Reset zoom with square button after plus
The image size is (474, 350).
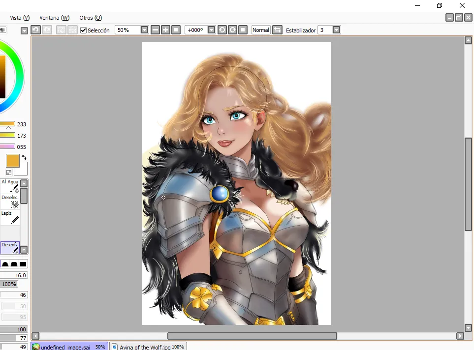(176, 30)
